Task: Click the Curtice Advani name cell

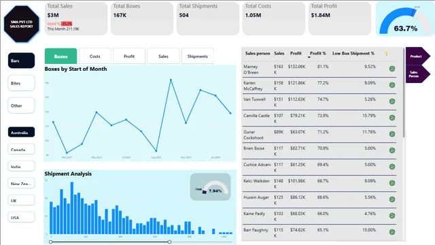Action: click(257, 165)
